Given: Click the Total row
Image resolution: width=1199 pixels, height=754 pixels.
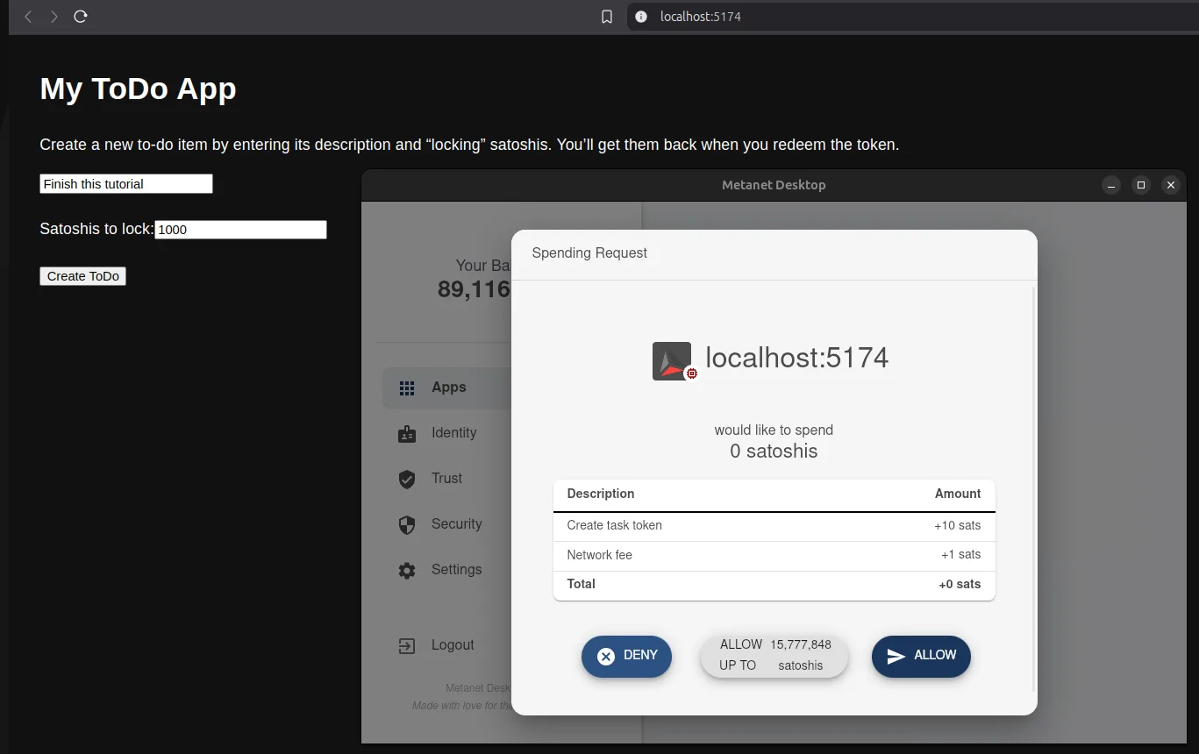Looking at the screenshot, I should click(x=774, y=585).
